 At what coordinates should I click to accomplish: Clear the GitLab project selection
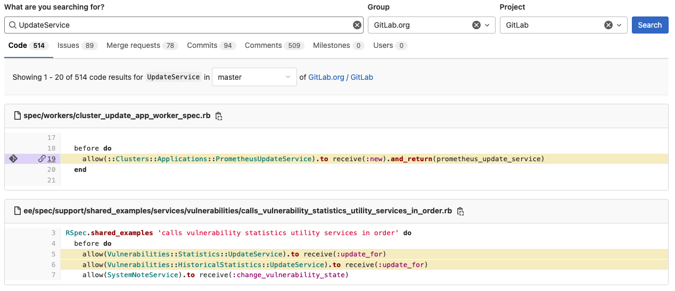pyautogui.click(x=608, y=25)
